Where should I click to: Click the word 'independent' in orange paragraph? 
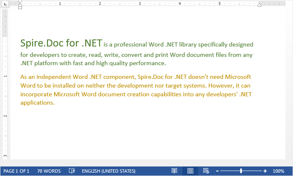[x=54, y=77]
